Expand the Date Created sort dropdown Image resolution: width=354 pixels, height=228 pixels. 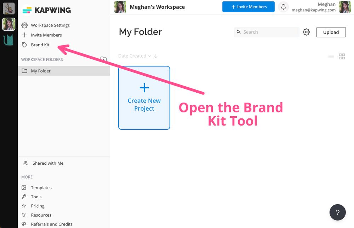[135, 56]
